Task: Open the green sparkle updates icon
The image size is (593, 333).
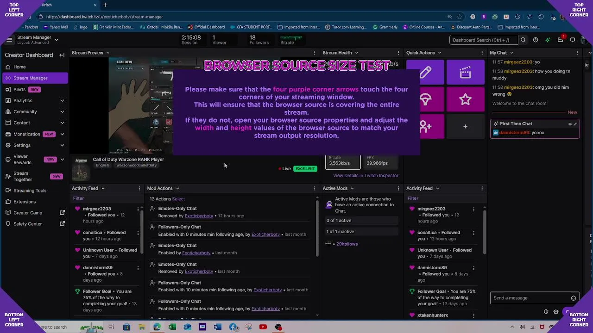Action: 548,40
